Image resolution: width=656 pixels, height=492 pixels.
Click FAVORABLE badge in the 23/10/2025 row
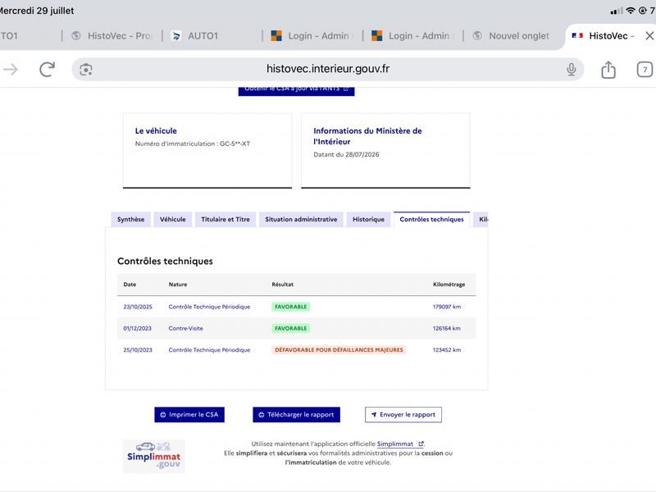291,307
